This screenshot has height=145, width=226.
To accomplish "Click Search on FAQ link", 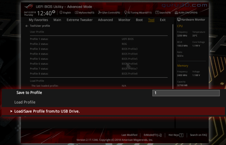I will 198,135.
